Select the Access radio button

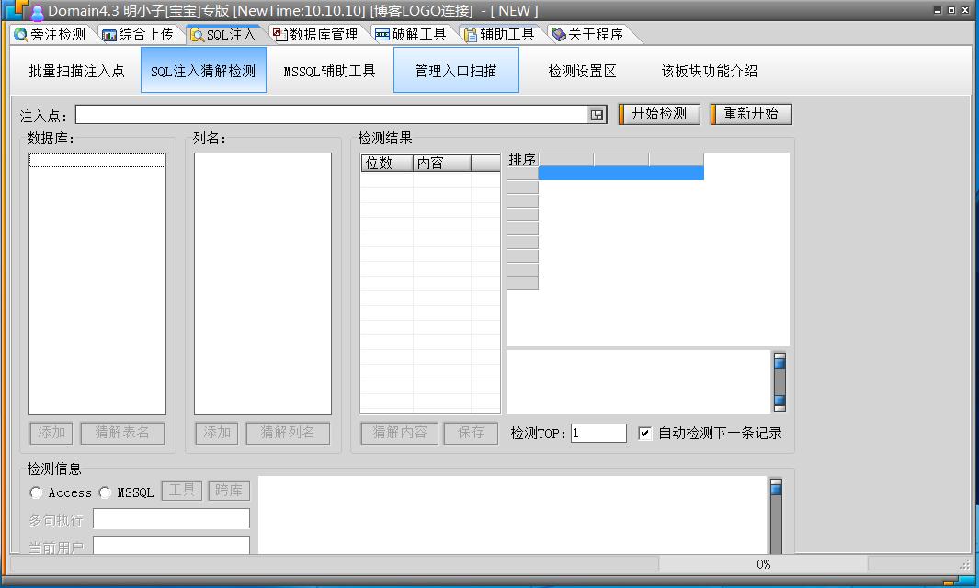pyautogui.click(x=36, y=492)
